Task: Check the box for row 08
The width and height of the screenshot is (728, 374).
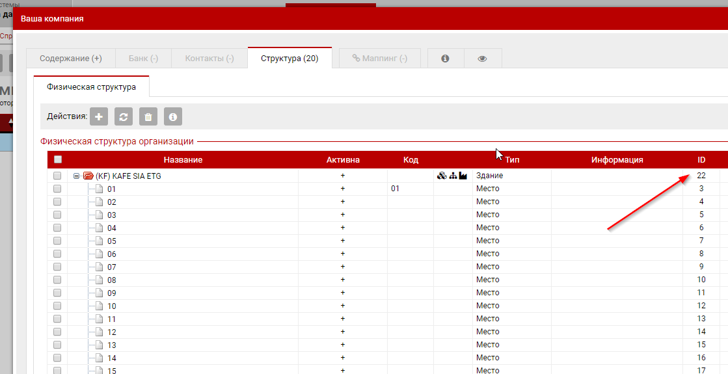Action: pos(57,280)
